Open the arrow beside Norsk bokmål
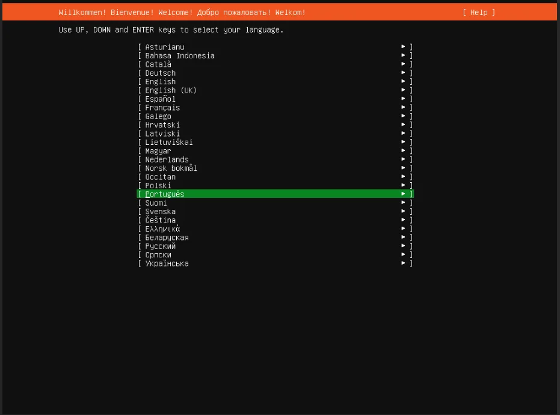 coord(403,168)
